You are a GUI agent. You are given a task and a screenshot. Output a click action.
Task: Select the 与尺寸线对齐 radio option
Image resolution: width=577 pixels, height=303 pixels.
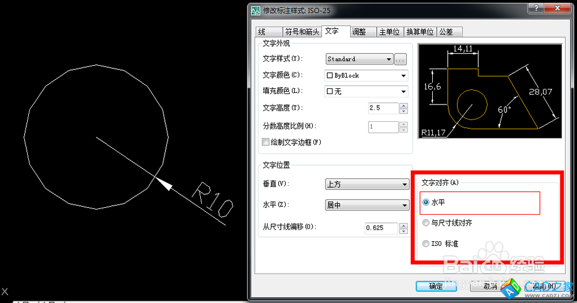426,223
